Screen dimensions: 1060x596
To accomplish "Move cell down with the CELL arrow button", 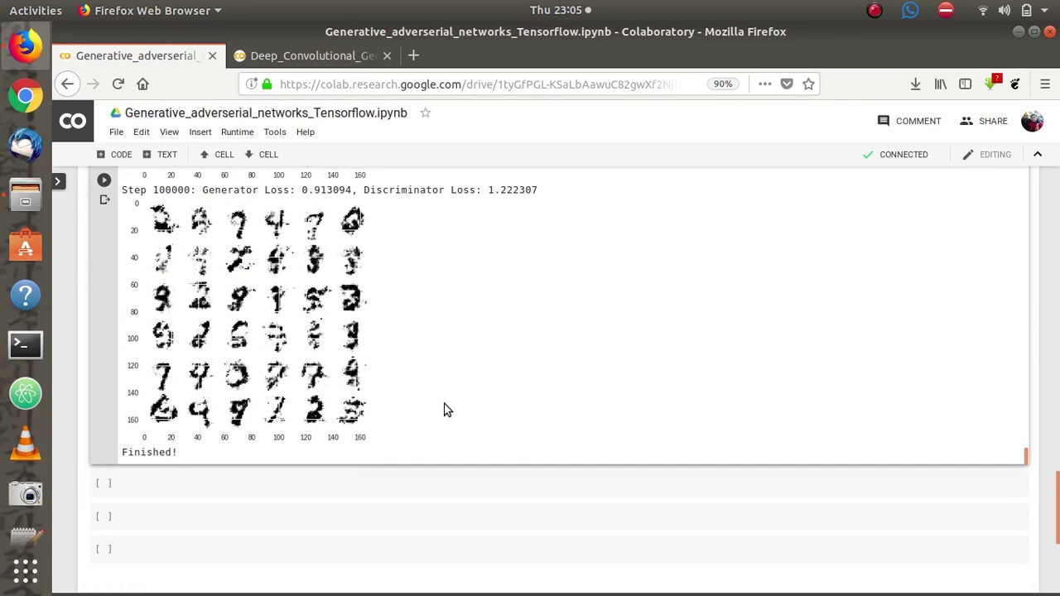I will click(x=262, y=154).
